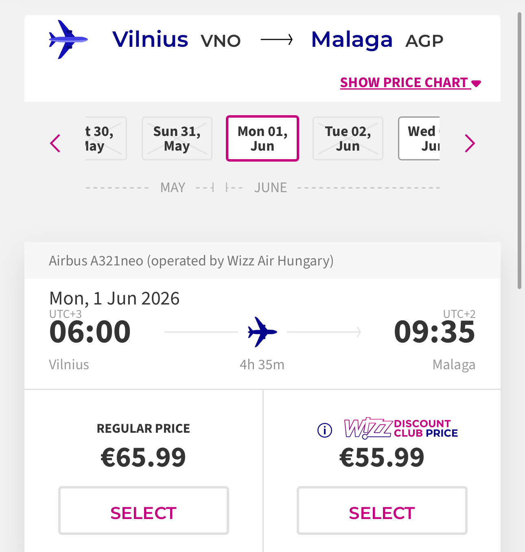Select the Discount Club €55.99 fare
525x552 pixels.
tap(382, 510)
